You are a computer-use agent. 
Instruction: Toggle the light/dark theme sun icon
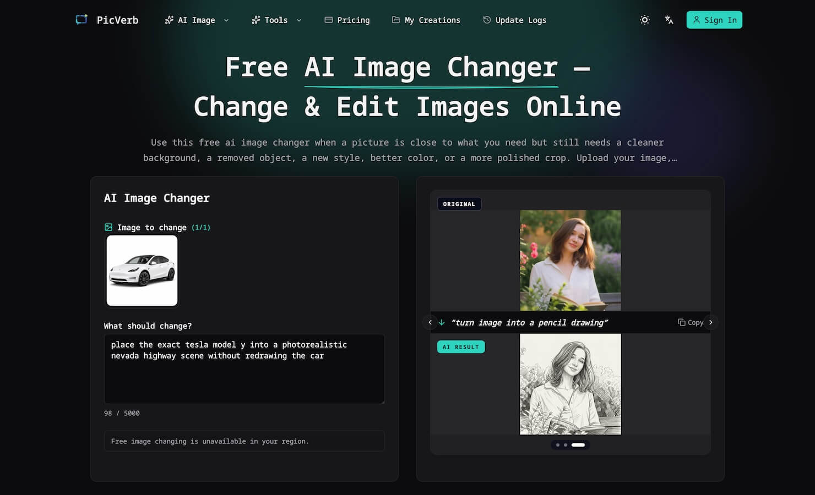click(645, 20)
